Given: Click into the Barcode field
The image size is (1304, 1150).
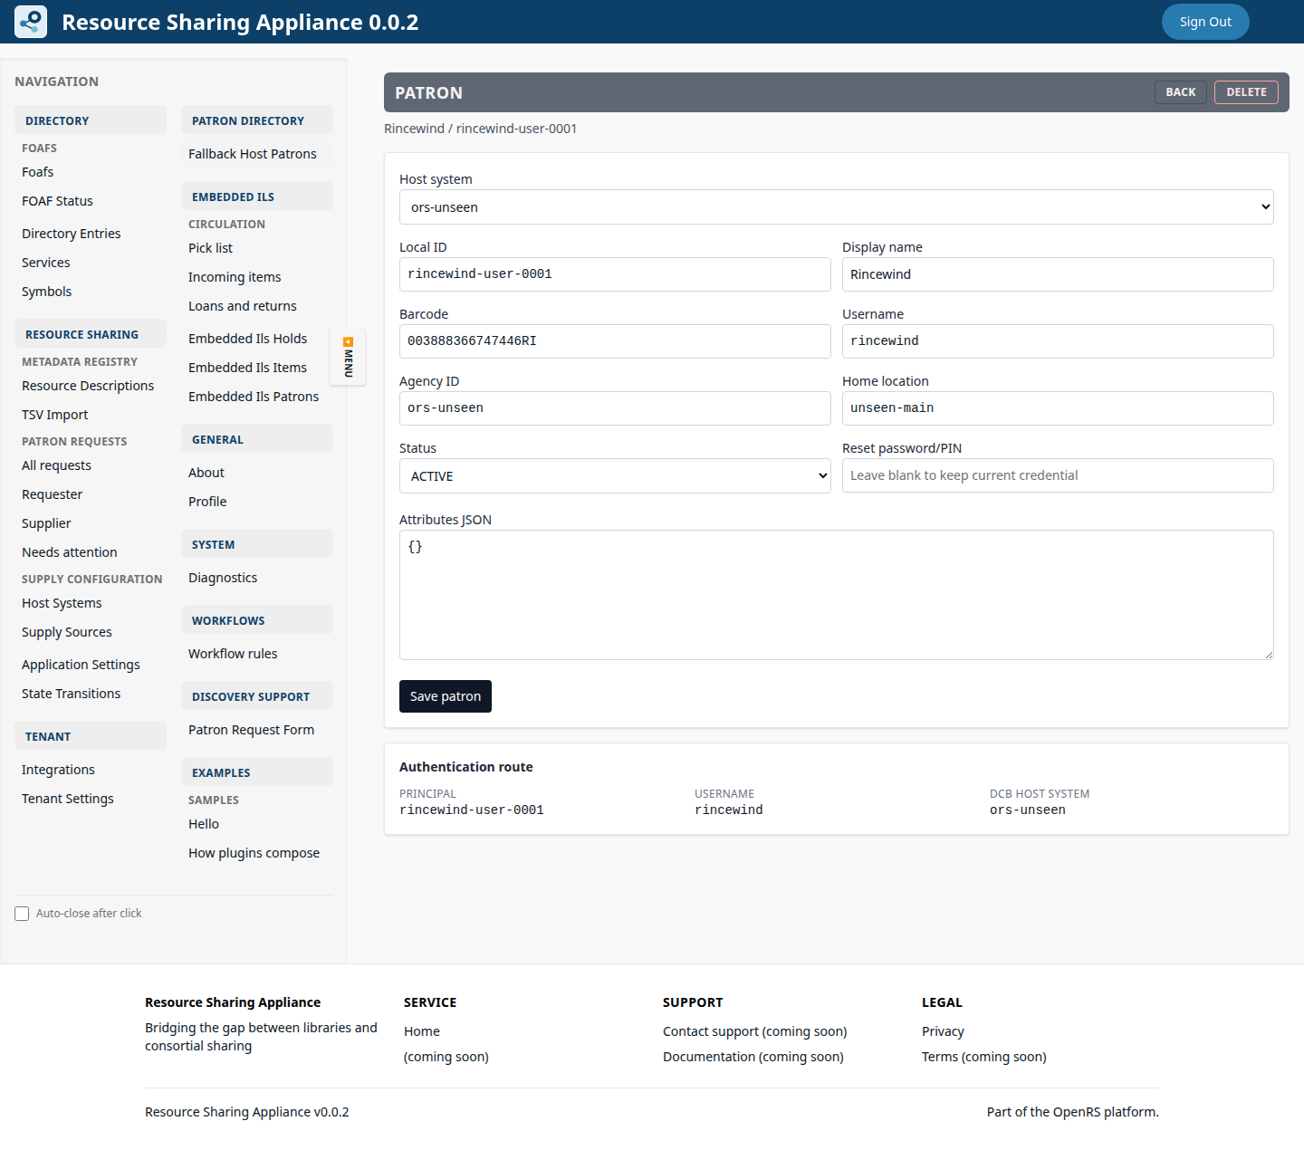Looking at the screenshot, I should 615,341.
